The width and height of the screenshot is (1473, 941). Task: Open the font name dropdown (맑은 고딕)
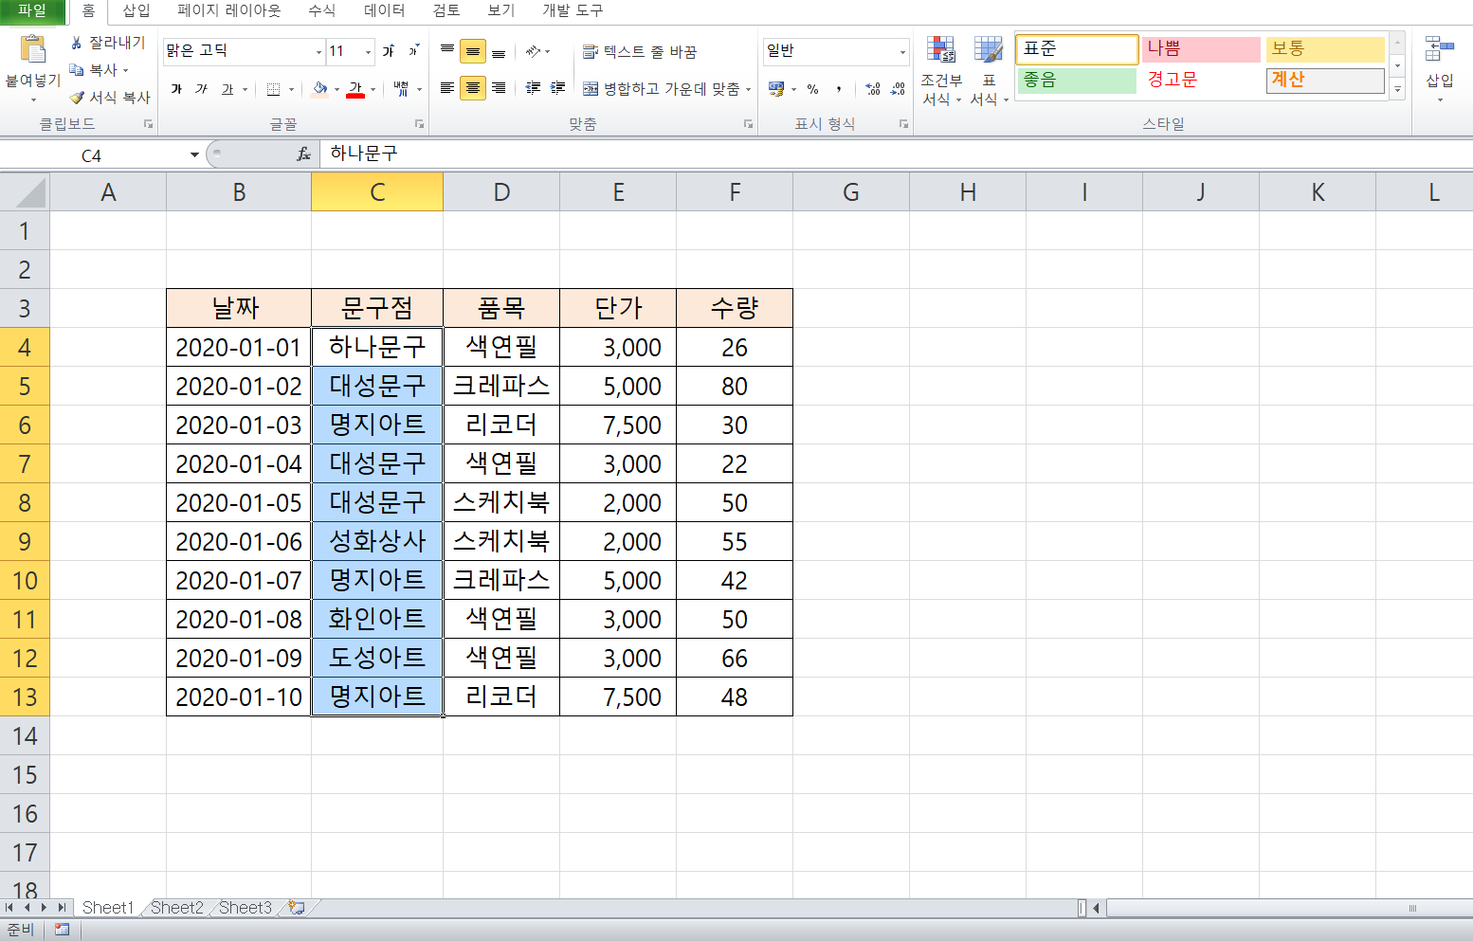pyautogui.click(x=319, y=51)
